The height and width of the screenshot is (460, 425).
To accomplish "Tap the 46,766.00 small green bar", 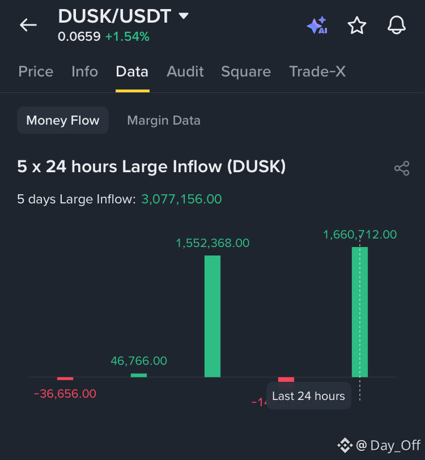I will (x=139, y=375).
